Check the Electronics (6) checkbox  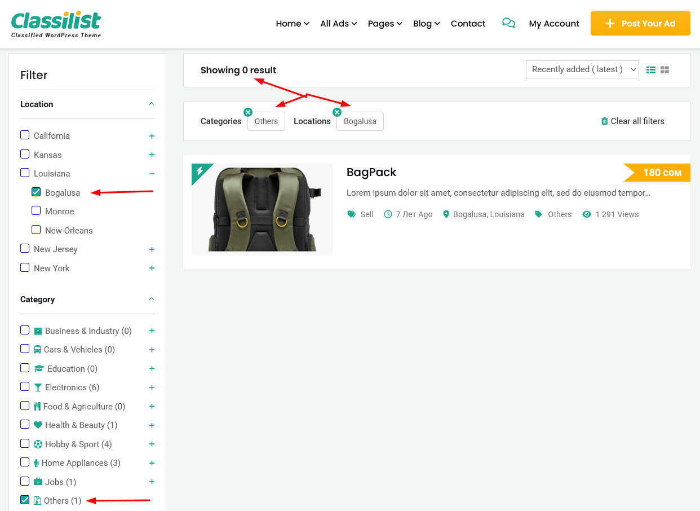coord(25,386)
